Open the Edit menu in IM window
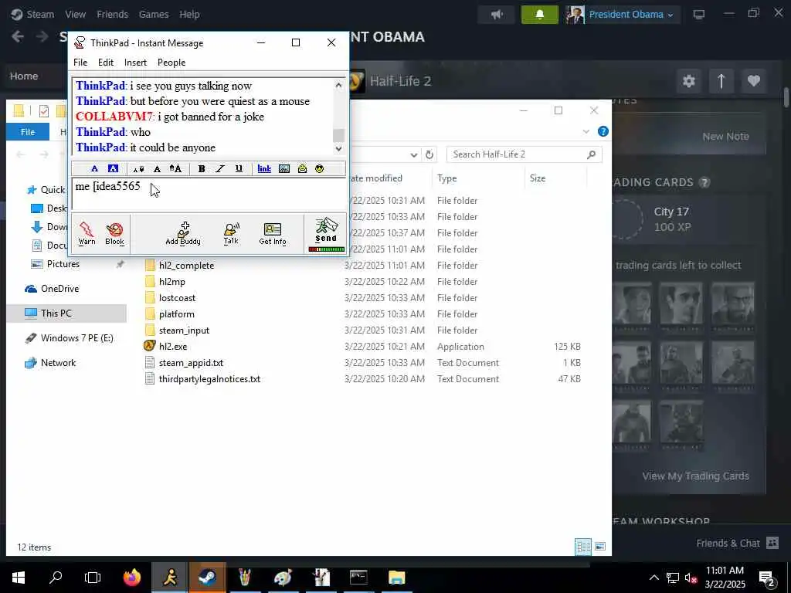 point(105,63)
